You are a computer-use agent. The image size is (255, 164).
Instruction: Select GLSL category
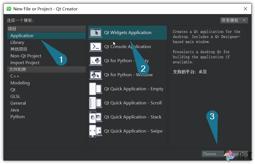tap(46, 96)
